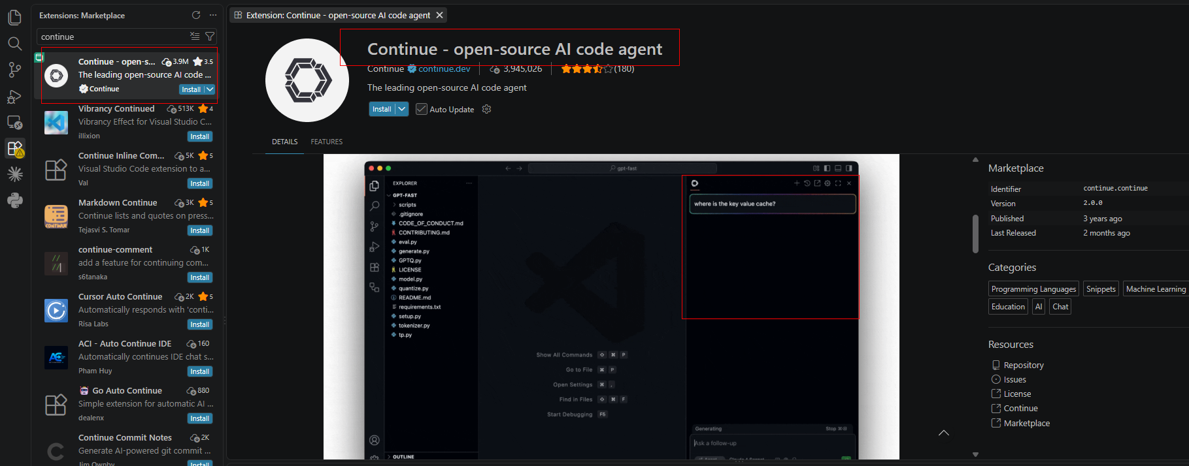Open the Repository resource link
This screenshot has height=466, width=1189.
(x=1024, y=365)
